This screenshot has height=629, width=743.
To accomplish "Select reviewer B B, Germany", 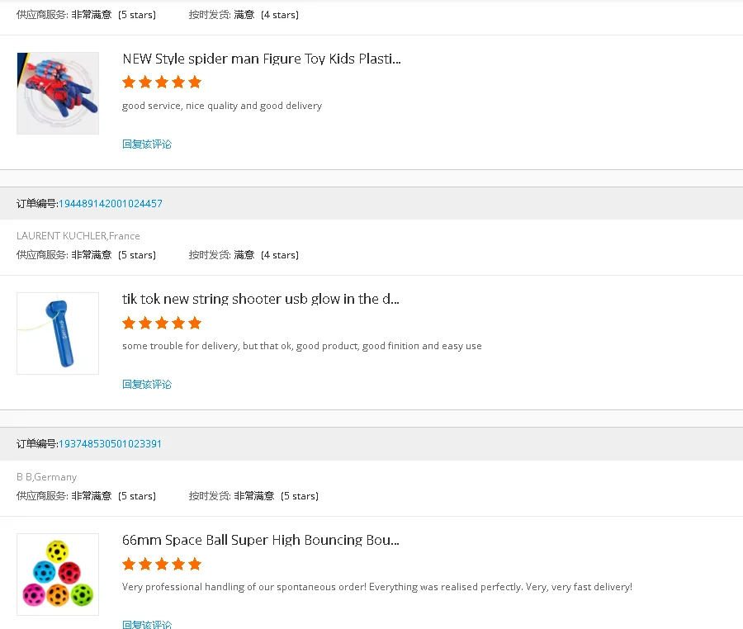I will 46,477.
